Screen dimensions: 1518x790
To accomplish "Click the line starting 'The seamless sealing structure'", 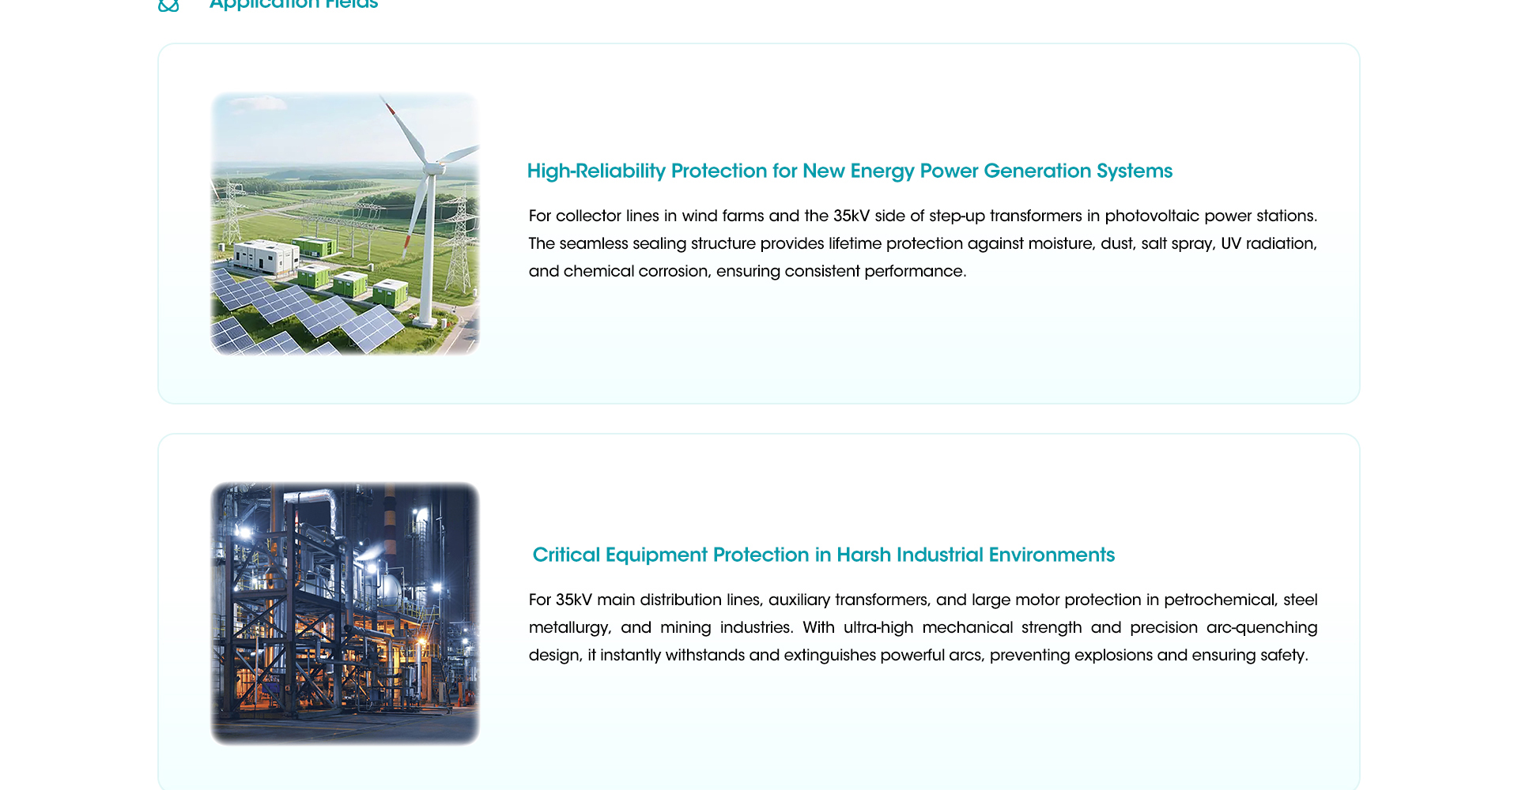I will (922, 243).
